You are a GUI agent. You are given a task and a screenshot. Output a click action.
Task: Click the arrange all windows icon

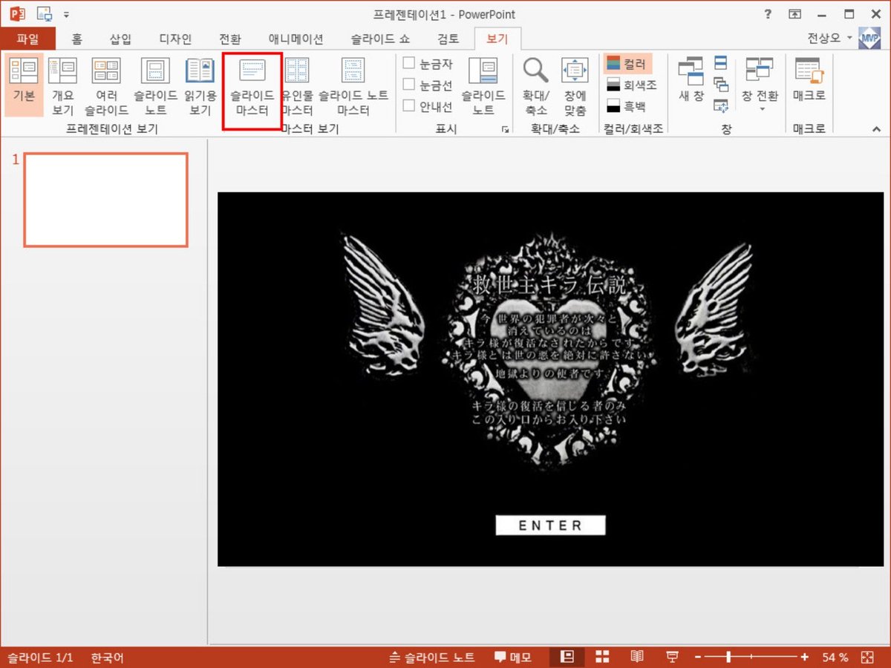(x=721, y=62)
